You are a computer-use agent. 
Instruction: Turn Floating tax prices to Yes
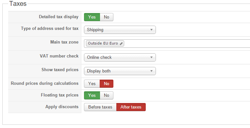(x=92, y=96)
